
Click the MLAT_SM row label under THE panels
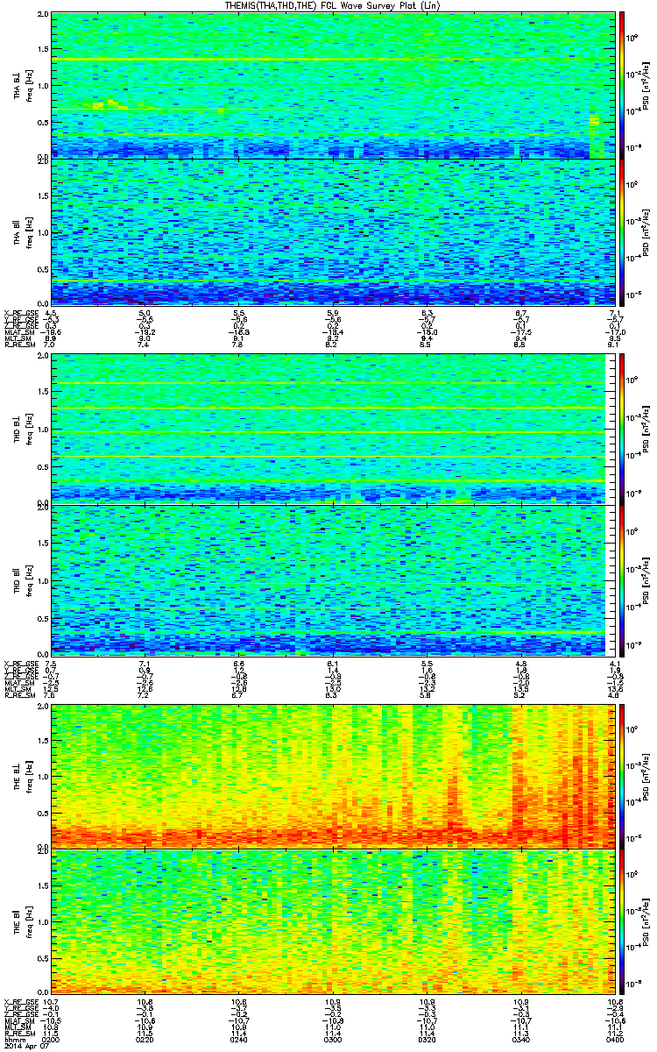pos(18,1022)
